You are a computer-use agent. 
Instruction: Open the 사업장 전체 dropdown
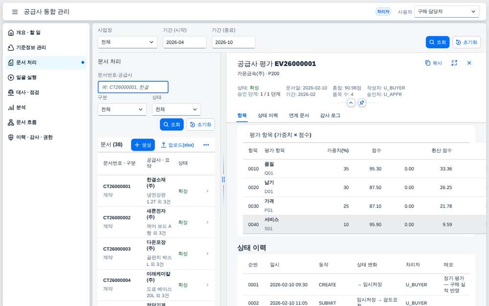128,42
